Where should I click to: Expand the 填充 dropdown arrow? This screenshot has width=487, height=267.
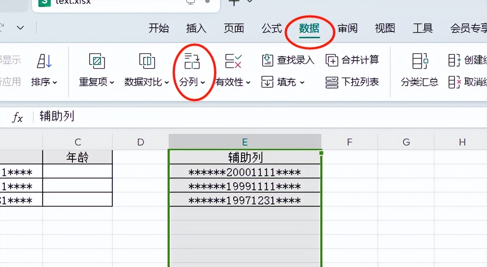[302, 83]
